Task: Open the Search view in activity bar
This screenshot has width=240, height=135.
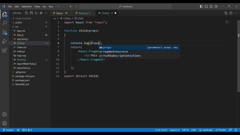Action: (x=4, y=23)
